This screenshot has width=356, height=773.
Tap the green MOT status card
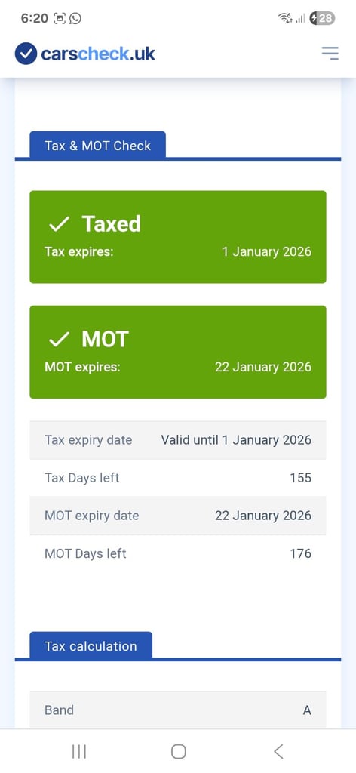click(x=178, y=352)
